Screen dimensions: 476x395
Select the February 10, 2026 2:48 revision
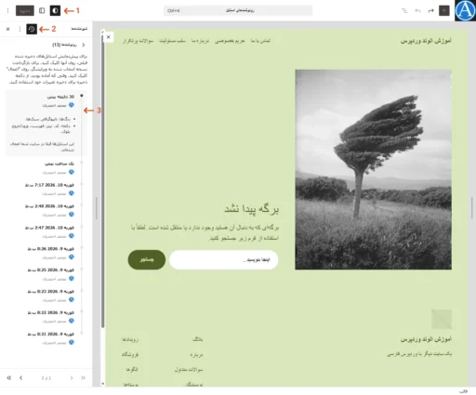coord(46,210)
